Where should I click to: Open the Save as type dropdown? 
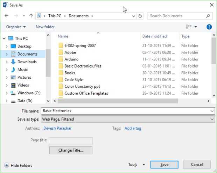(x=128, y=119)
